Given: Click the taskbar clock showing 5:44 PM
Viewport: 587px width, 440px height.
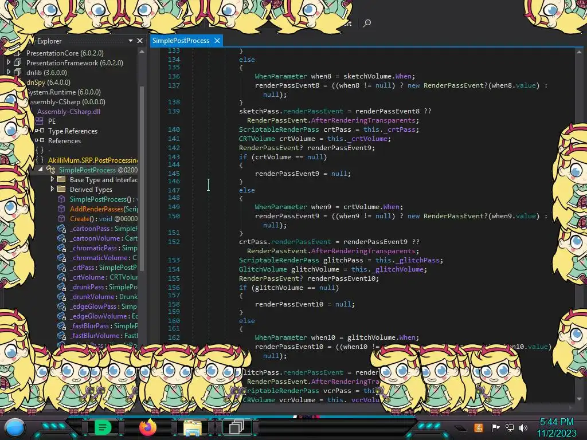Looking at the screenshot, I should 556,422.
